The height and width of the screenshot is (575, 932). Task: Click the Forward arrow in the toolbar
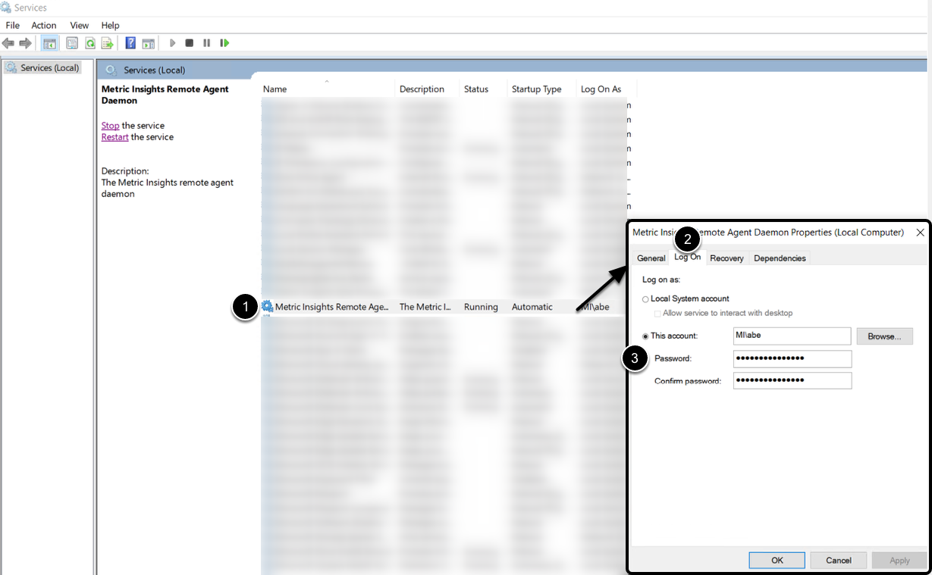25,43
